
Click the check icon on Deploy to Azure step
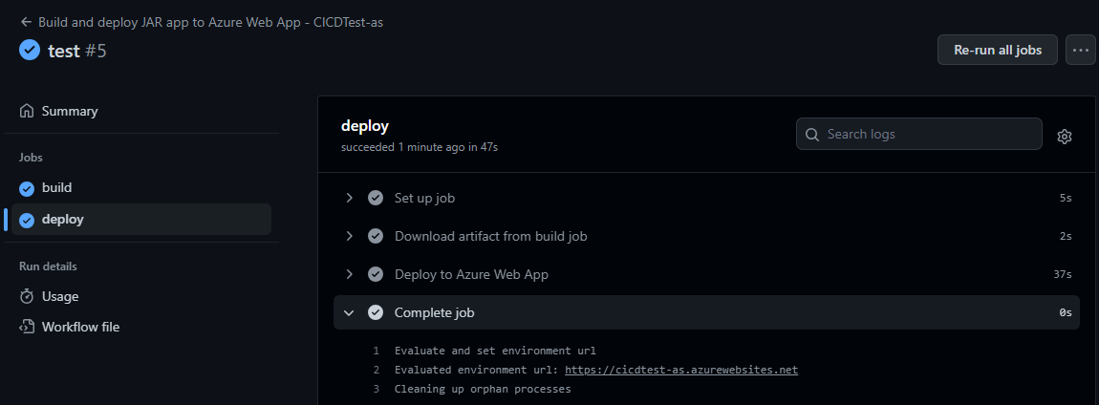coord(376,275)
